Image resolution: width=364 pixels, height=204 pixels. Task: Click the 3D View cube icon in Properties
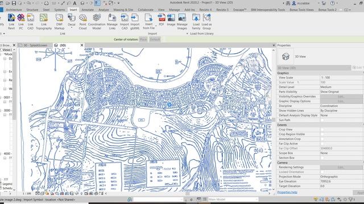(286, 57)
